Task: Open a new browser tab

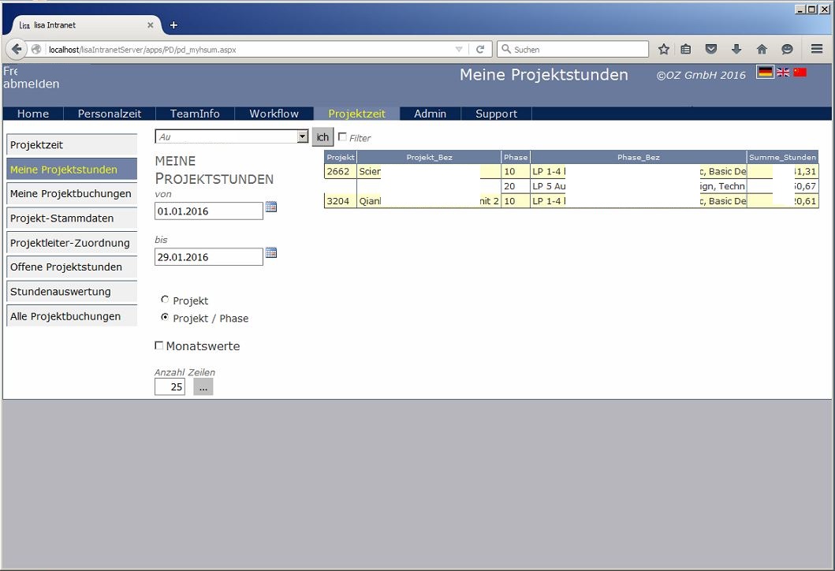Action: tap(173, 25)
